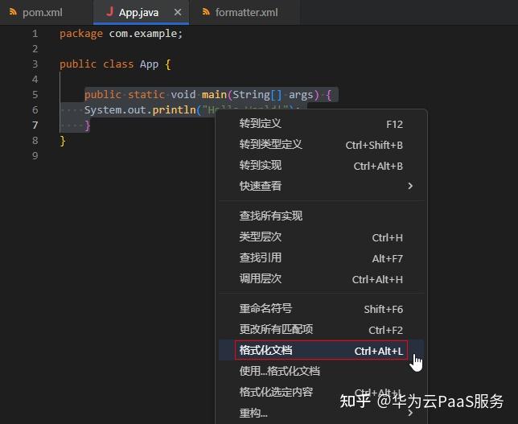Screen dimensions: 518x424
Task: Open the 重构... menu entry
Action: point(321,413)
